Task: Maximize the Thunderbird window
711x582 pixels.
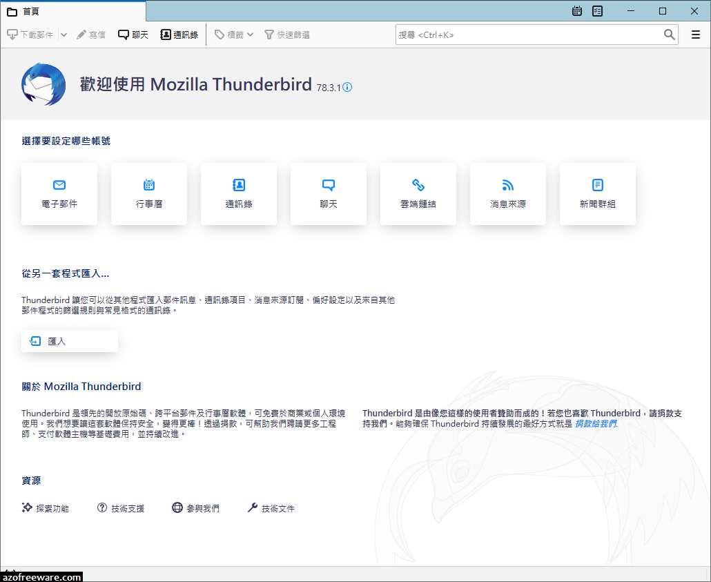Action: click(663, 11)
